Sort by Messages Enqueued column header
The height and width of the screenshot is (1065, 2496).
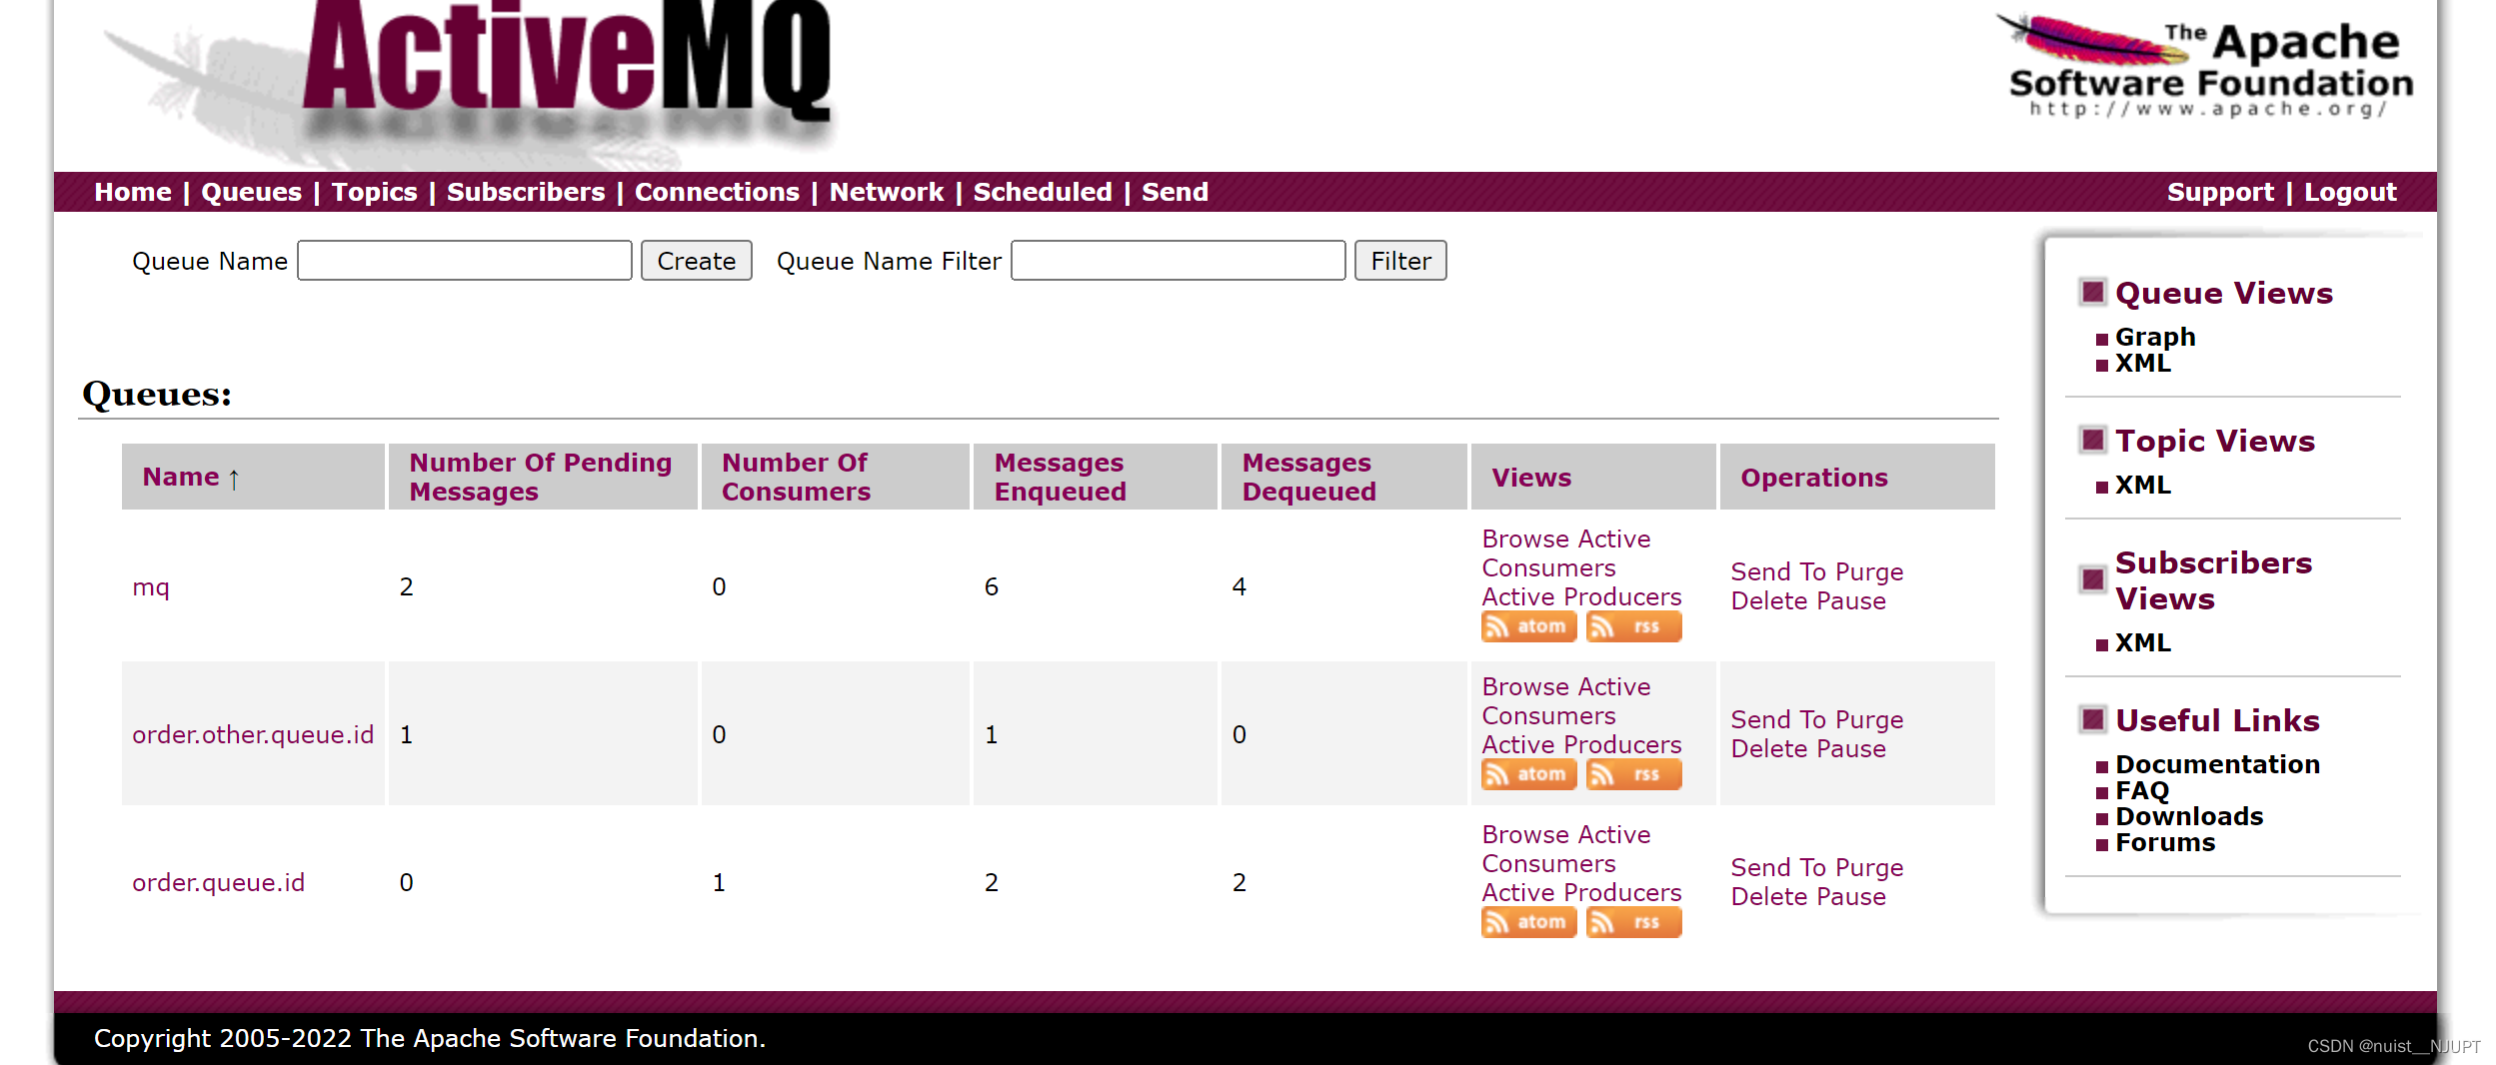1060,478
